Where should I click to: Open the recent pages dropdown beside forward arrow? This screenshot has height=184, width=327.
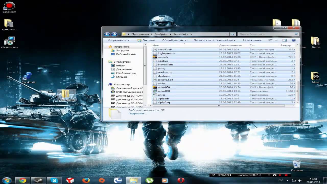(119, 34)
